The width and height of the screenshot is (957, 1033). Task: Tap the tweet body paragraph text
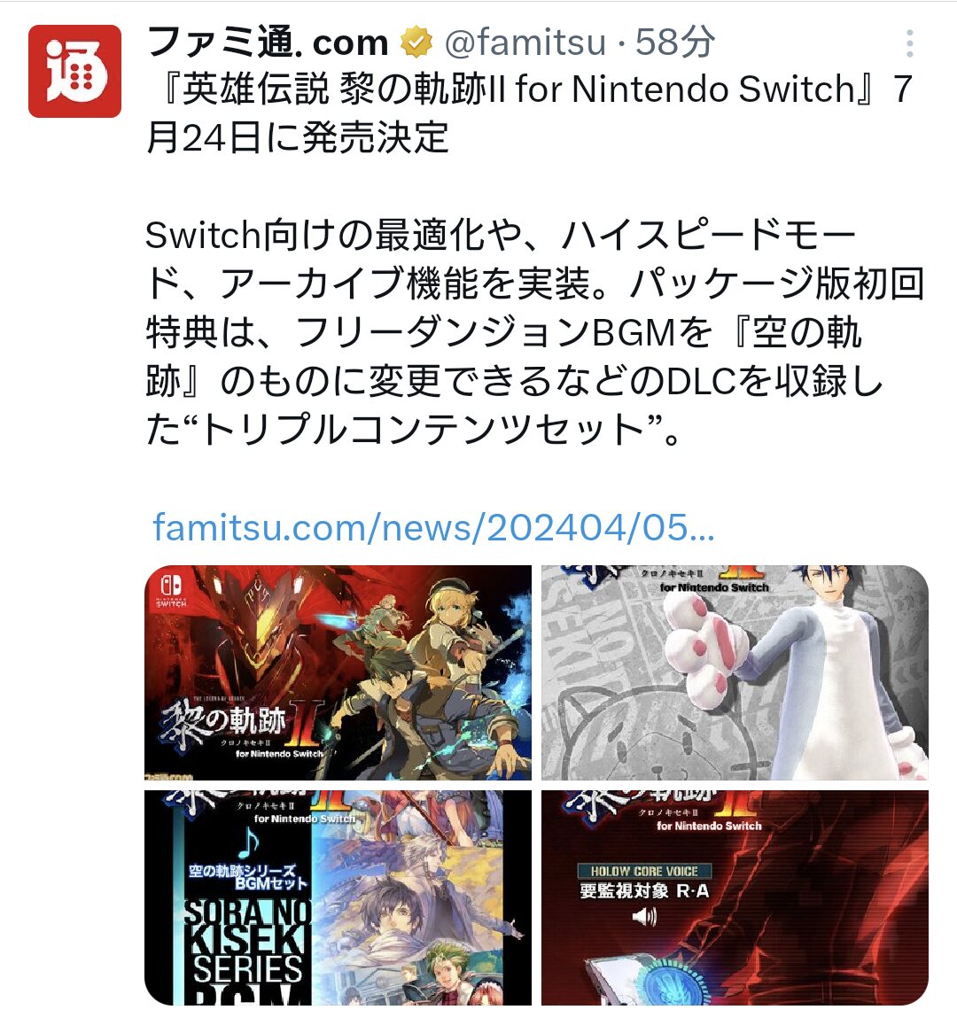[533, 333]
